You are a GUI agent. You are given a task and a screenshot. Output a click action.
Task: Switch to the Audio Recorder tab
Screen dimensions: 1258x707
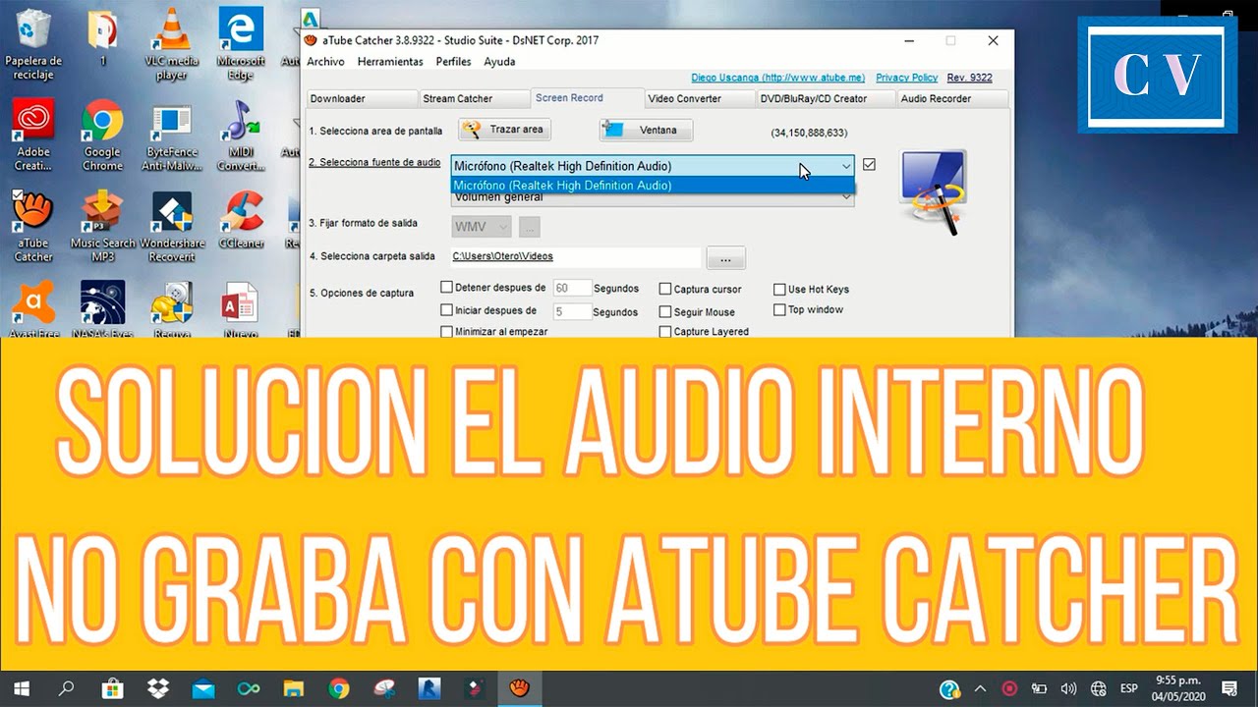point(951,98)
